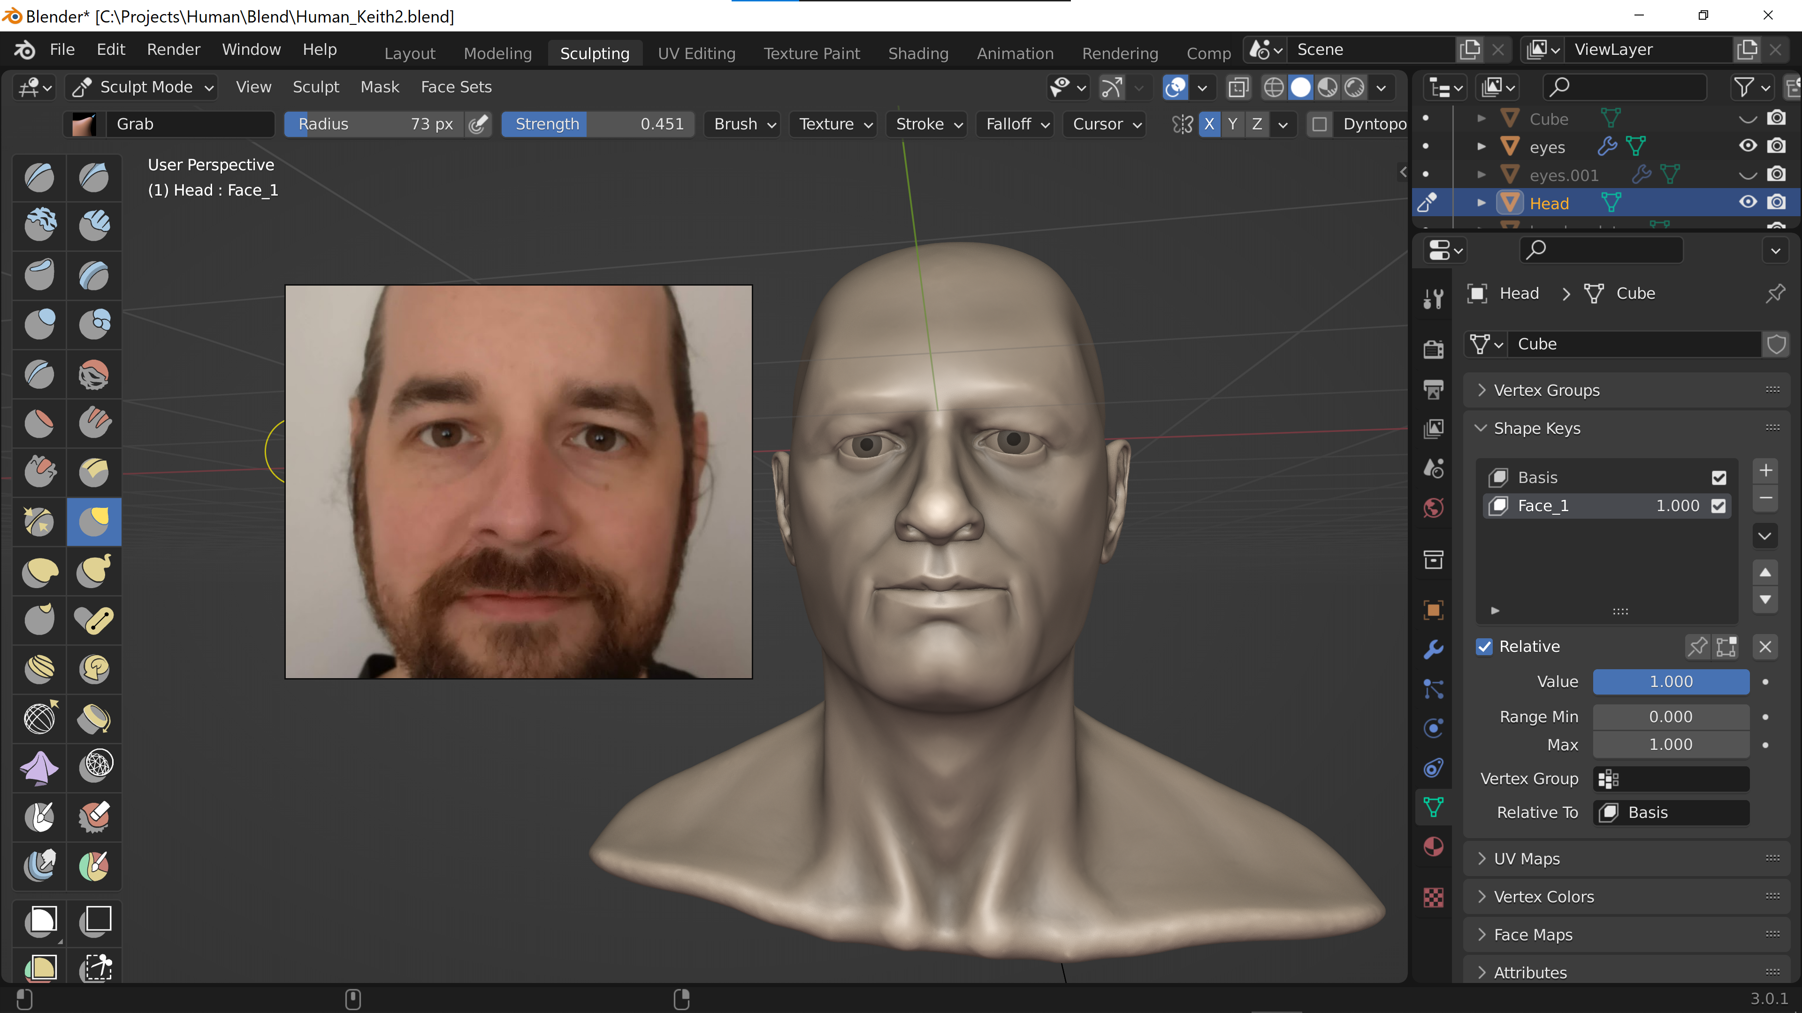The height and width of the screenshot is (1013, 1802).
Task: Select the Pose brush tool
Action: [94, 620]
